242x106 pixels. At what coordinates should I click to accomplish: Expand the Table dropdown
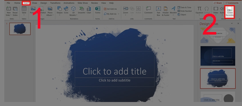(x=24, y=15)
